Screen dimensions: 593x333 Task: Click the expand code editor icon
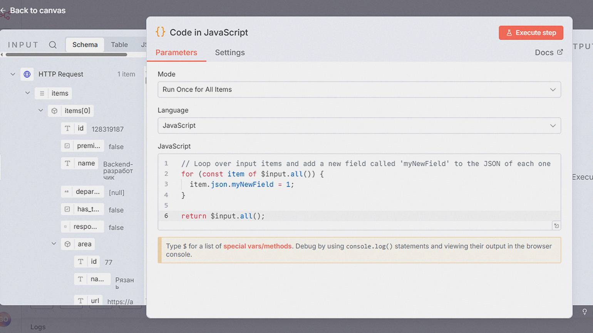556,226
